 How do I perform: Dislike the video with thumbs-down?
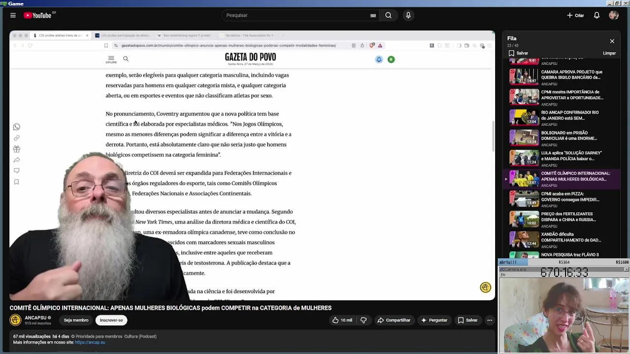pyautogui.click(x=364, y=320)
